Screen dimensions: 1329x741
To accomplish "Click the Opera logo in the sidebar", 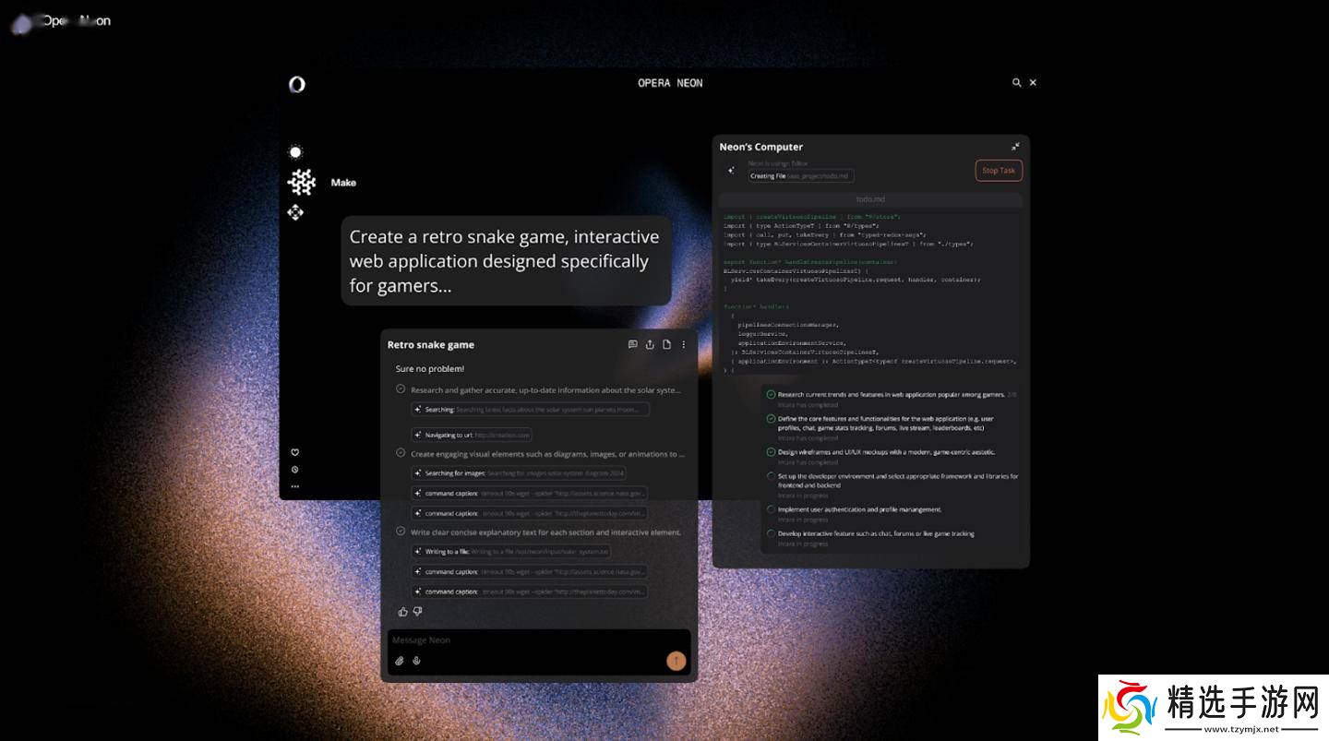I will click(296, 84).
